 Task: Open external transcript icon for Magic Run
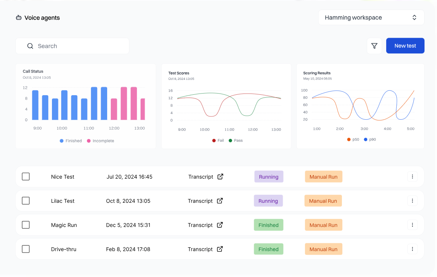pyautogui.click(x=220, y=225)
